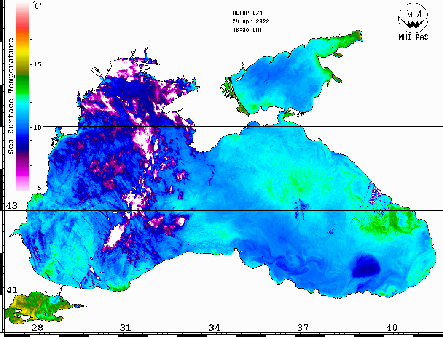Click the '24 Apr 2022' date text
443x337 pixels.
pos(251,21)
